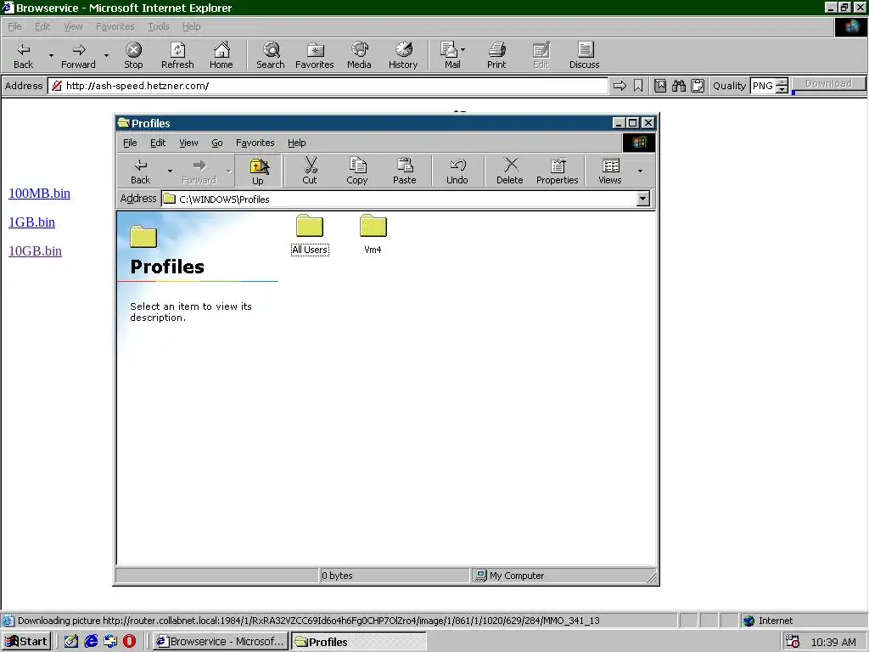Click the clipboard icon next to Quality
The image size is (869, 652).
coord(698,86)
